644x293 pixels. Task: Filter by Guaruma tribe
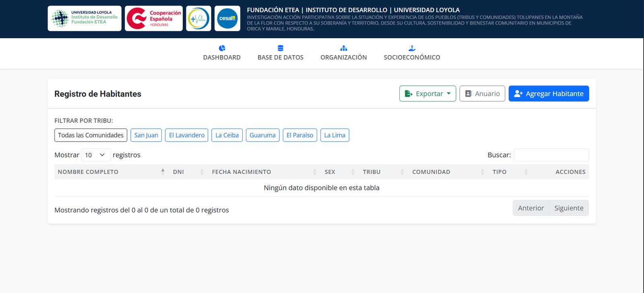[262, 135]
